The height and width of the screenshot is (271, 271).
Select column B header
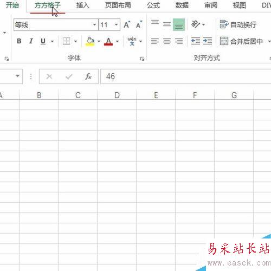pos(39,95)
